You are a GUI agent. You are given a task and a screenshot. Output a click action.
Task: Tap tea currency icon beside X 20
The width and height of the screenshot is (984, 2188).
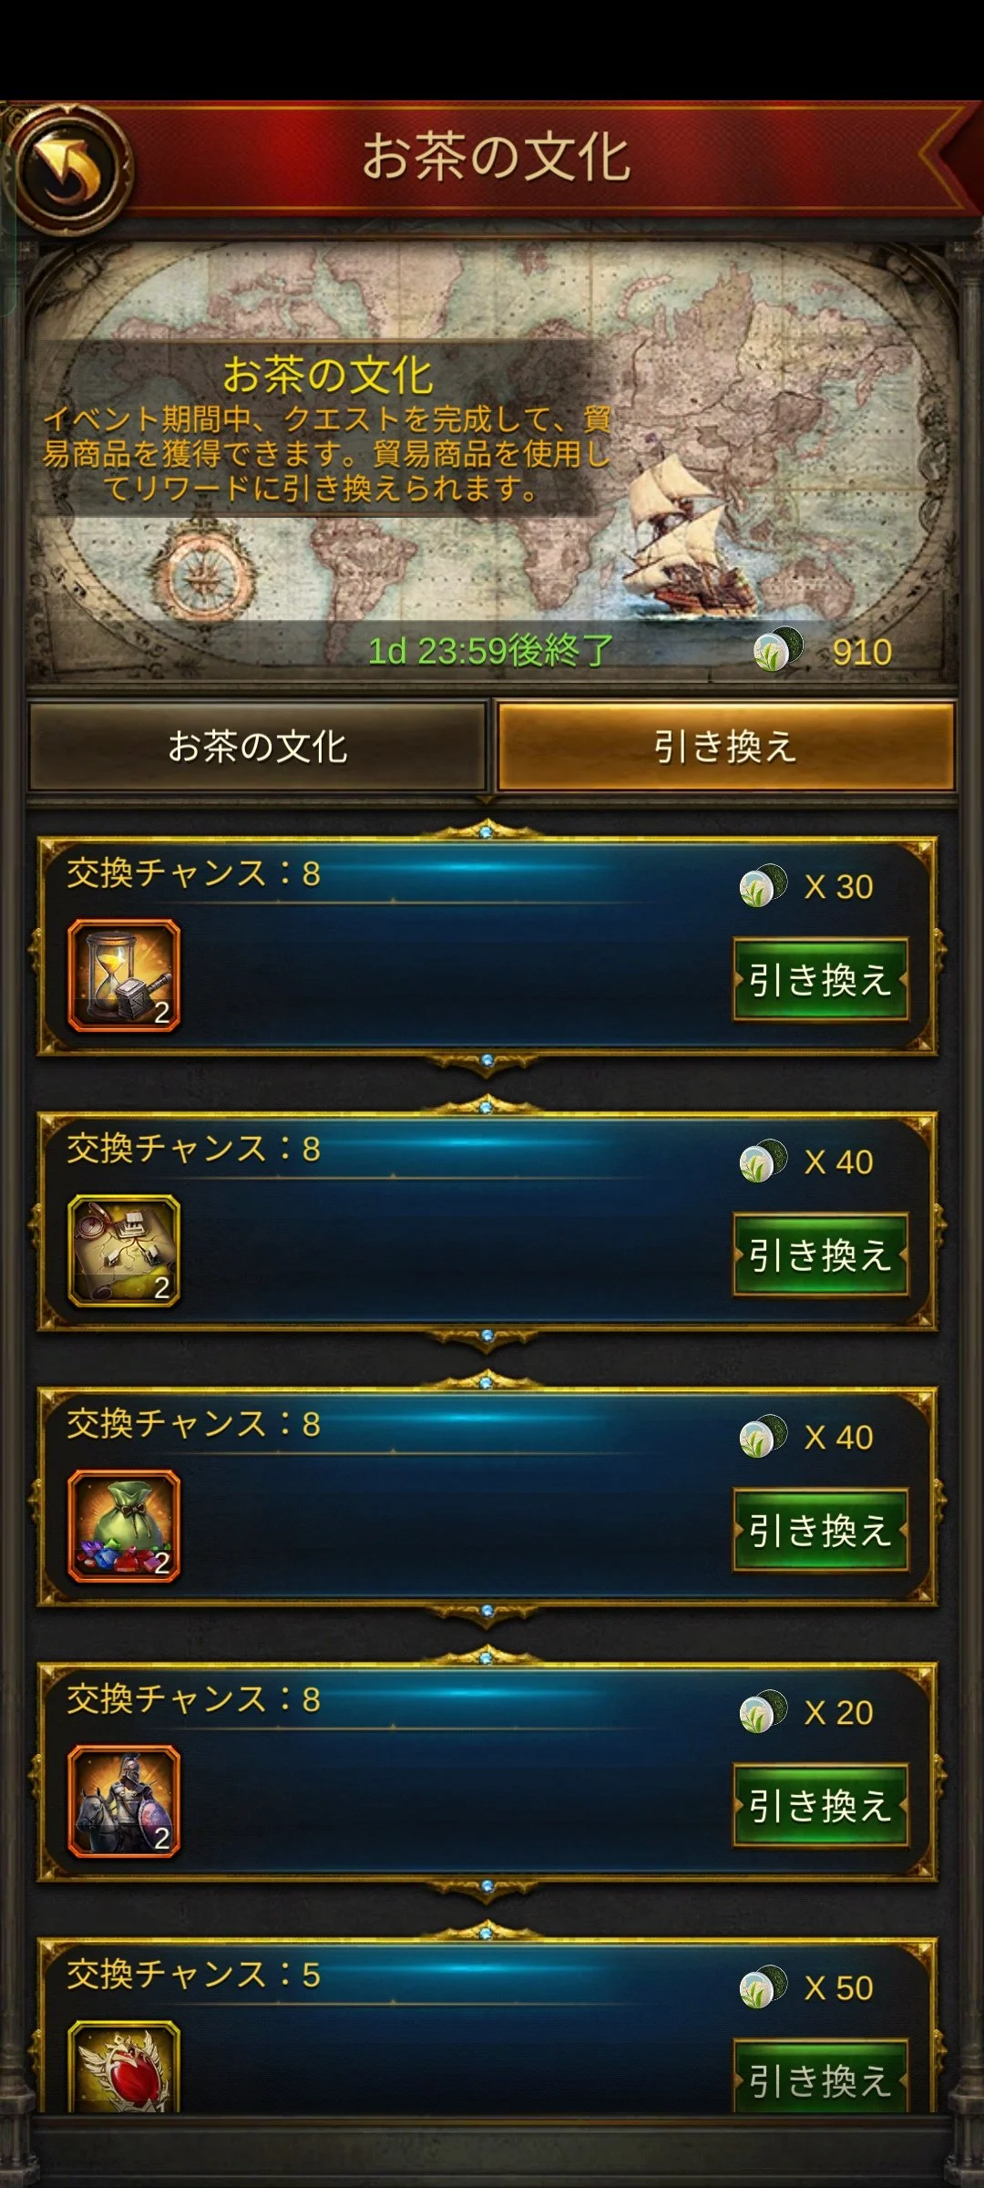click(764, 1712)
